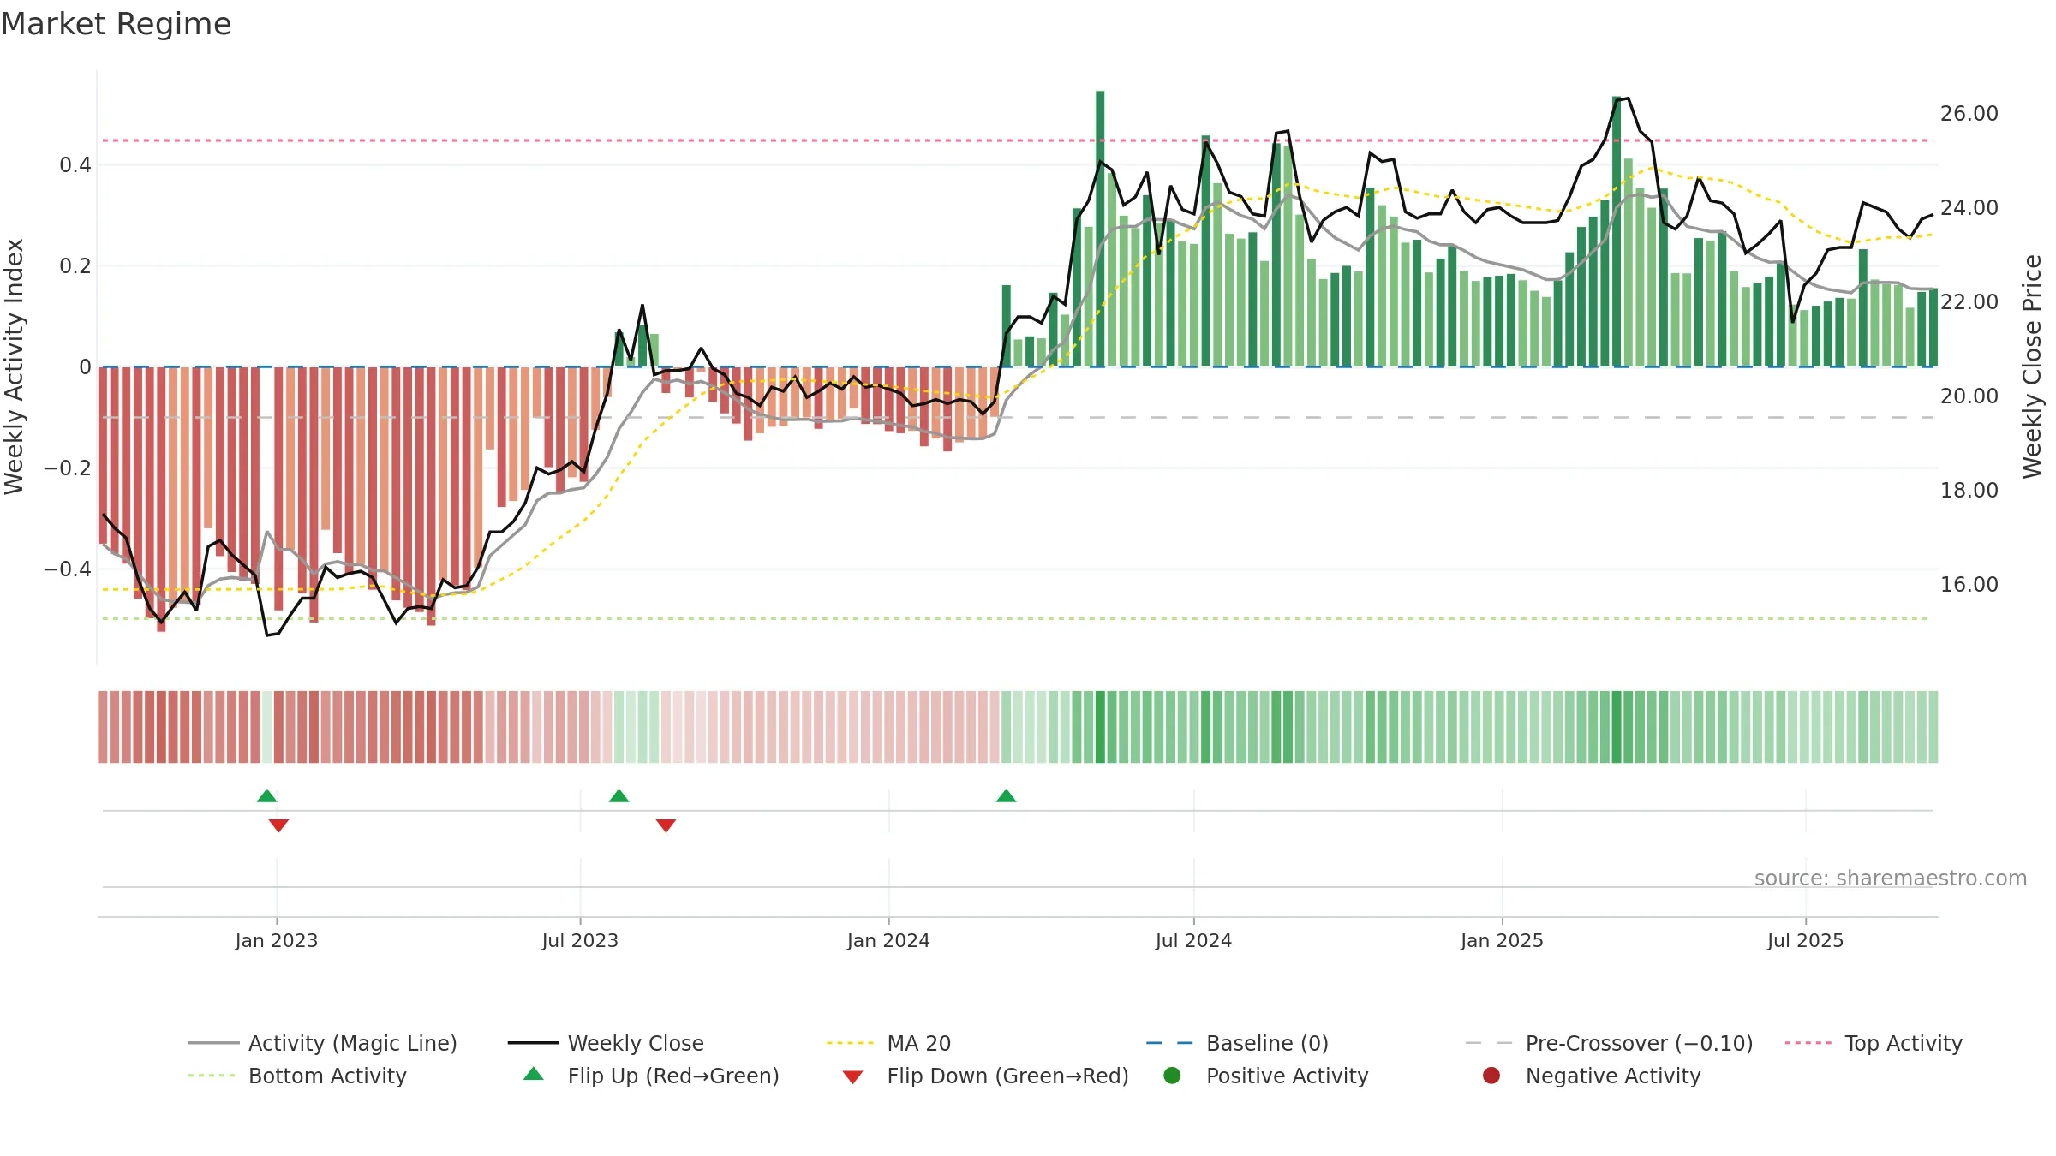The height and width of the screenshot is (1156, 2056).
Task: Click the green flip-up triangle after Jul 2023
Action: (619, 795)
